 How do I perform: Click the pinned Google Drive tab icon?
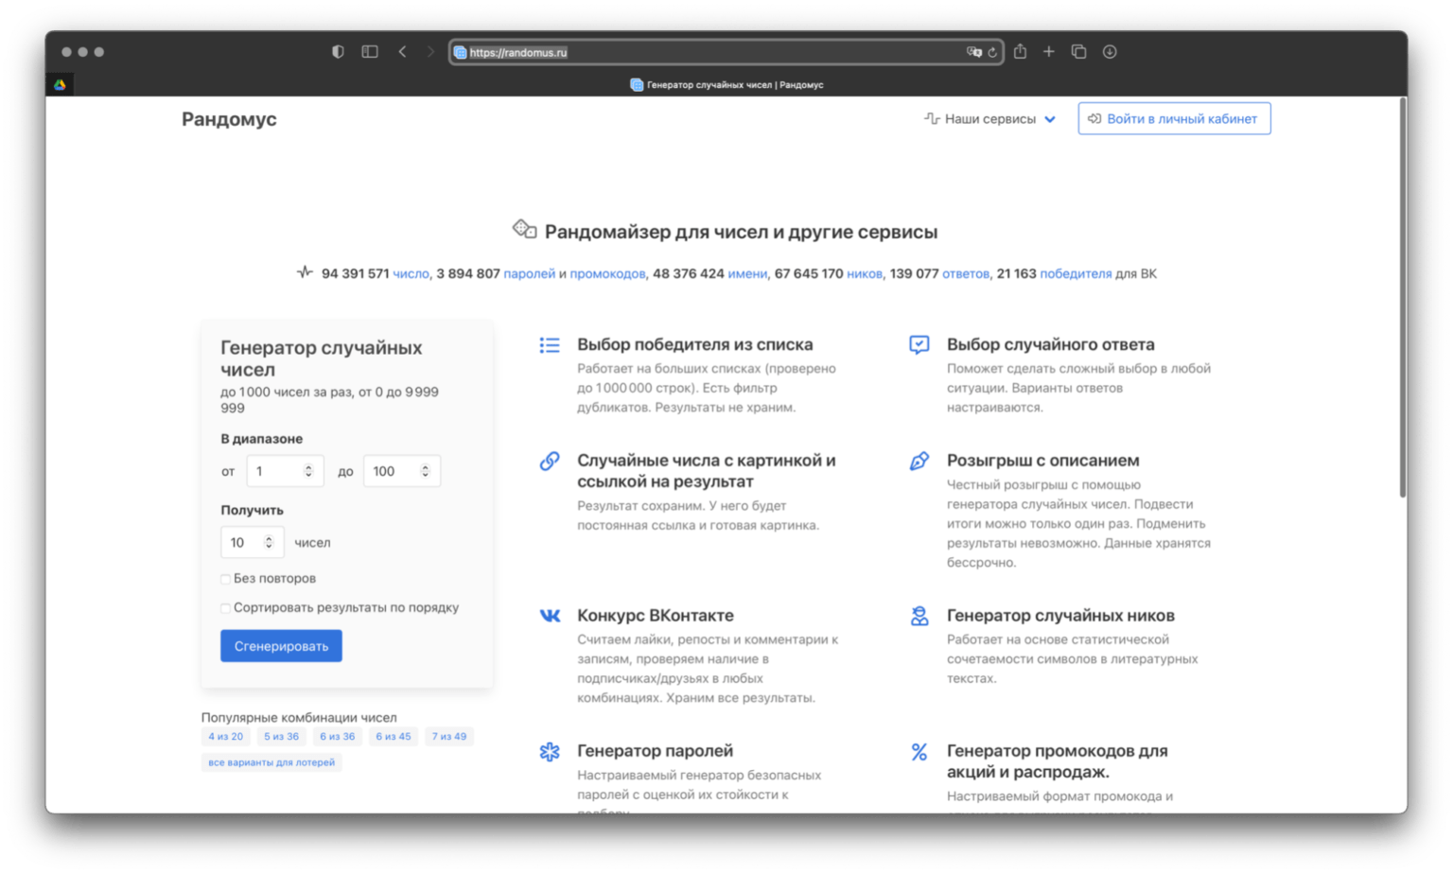[x=60, y=84]
